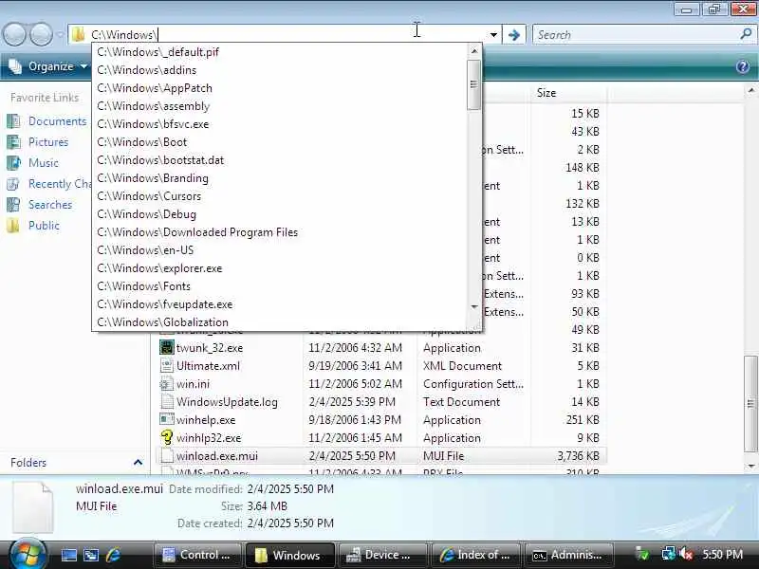The width and height of the screenshot is (759, 569).
Task: Choose C:\Windows\en-US suggestion
Action: pos(280,250)
